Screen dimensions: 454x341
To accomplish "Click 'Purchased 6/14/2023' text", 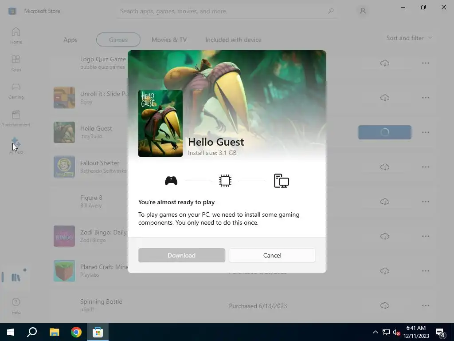I will (x=258, y=306).
